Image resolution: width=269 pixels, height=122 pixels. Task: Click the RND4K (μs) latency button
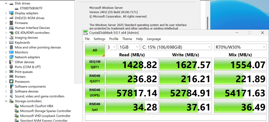(95, 107)
